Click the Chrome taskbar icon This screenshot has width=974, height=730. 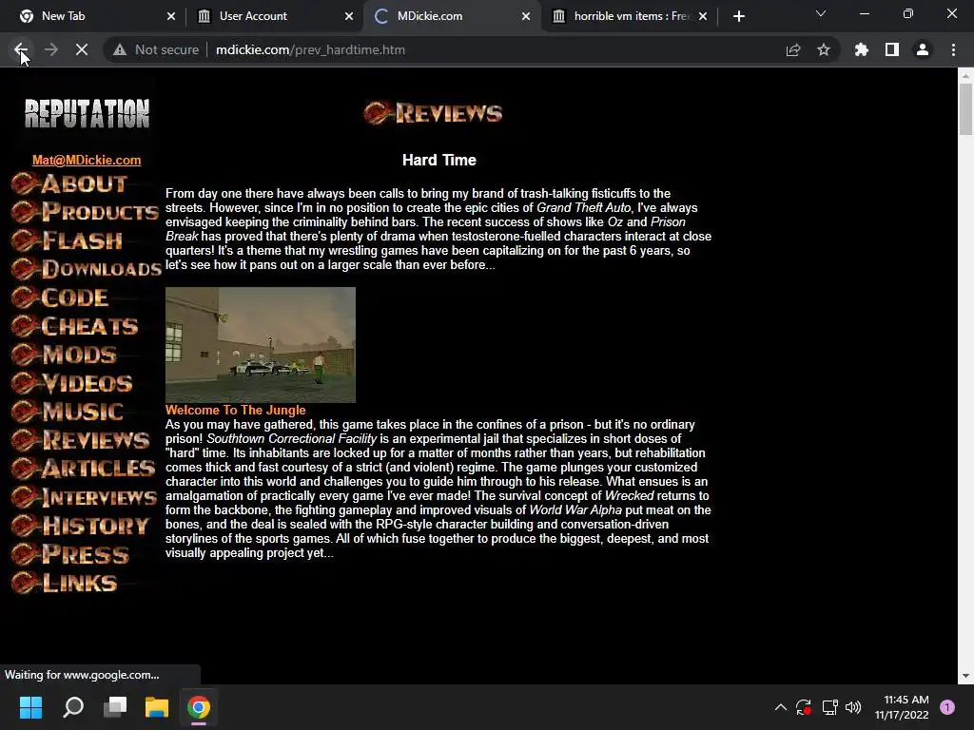tap(199, 707)
